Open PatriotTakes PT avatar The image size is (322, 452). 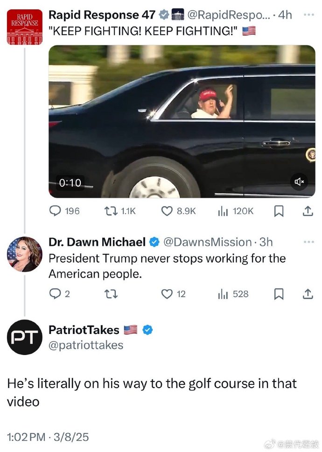[25, 337]
